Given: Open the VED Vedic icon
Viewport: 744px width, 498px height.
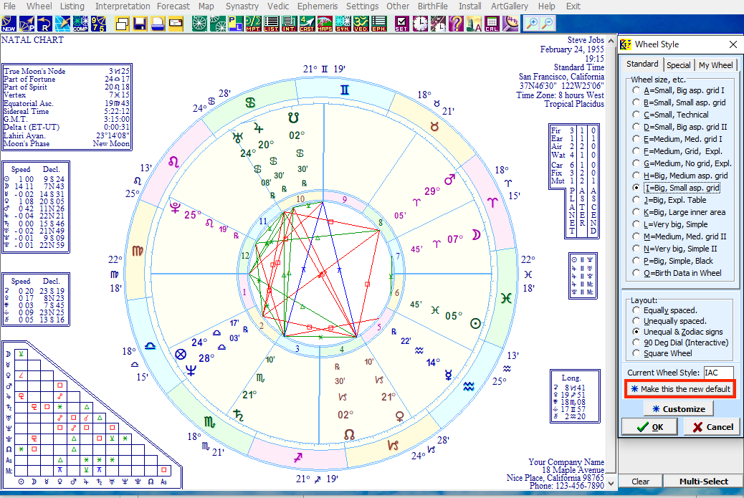Looking at the screenshot, I should pos(361,23).
